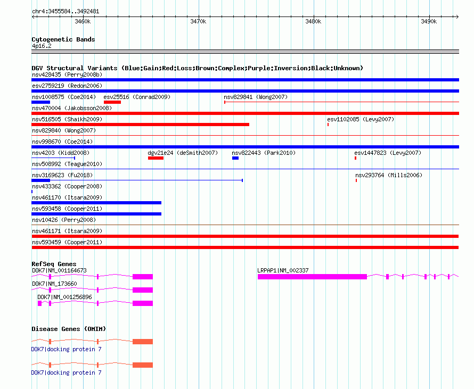Click the nsv461170 (Itsara2009) blue bar
This screenshot has height=389, width=474.
point(96,203)
